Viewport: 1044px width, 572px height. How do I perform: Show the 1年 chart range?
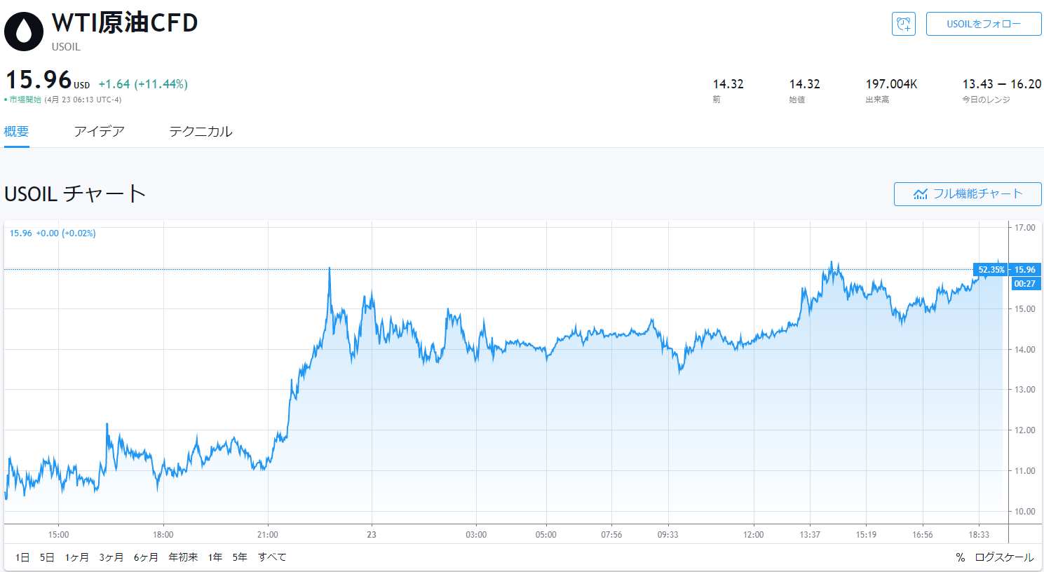click(x=215, y=557)
